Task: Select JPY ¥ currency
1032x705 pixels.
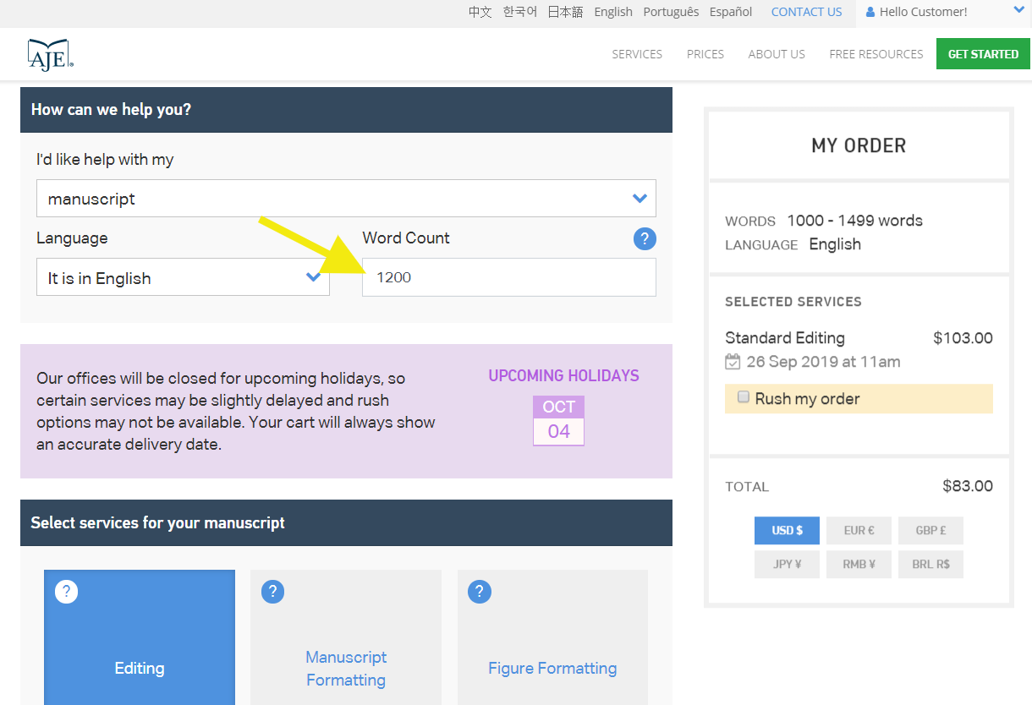Action: click(787, 565)
